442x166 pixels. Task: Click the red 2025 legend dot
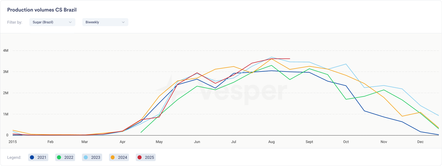(x=140, y=157)
